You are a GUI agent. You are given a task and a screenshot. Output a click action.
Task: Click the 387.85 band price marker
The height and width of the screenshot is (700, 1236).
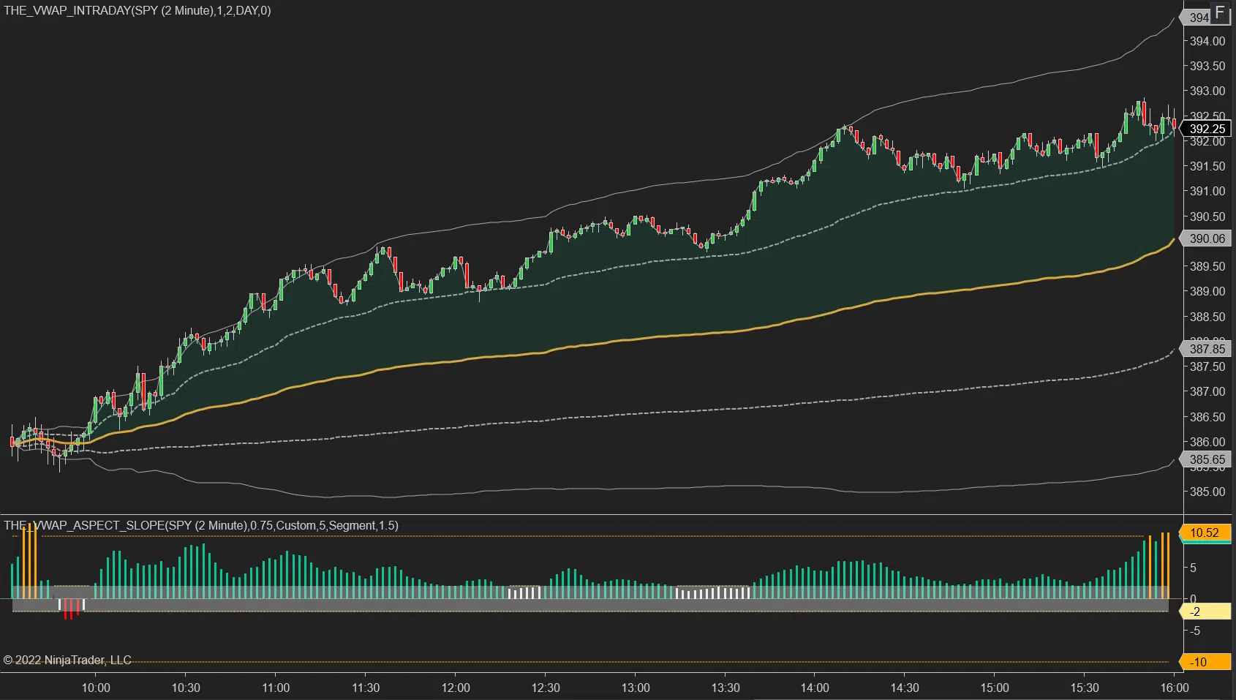point(1207,349)
